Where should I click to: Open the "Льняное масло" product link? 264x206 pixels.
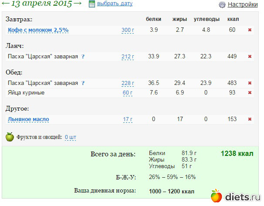28,119
